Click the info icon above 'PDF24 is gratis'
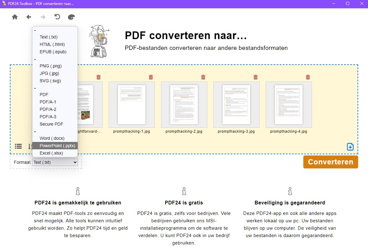This screenshot has height=250, width=368. (x=184, y=191)
